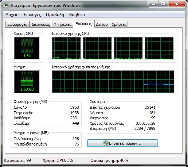Screen dimensions: 188x167
Task: Click the Σύστημα group heading
Action: click(x=97, y=102)
